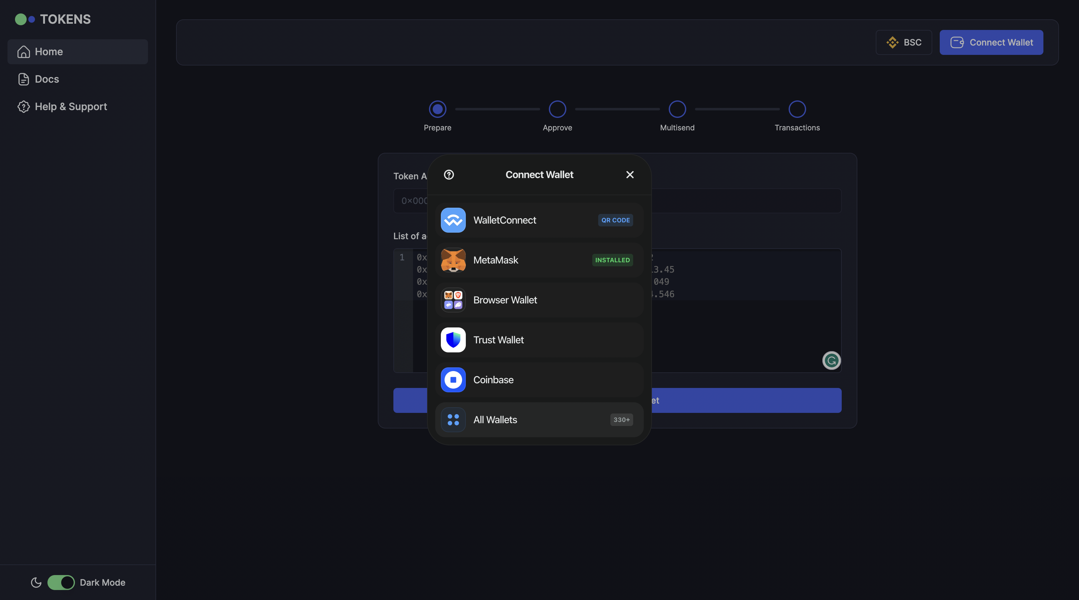Click the Trust Wallet shield icon
This screenshot has height=600, width=1079.
pyautogui.click(x=453, y=340)
